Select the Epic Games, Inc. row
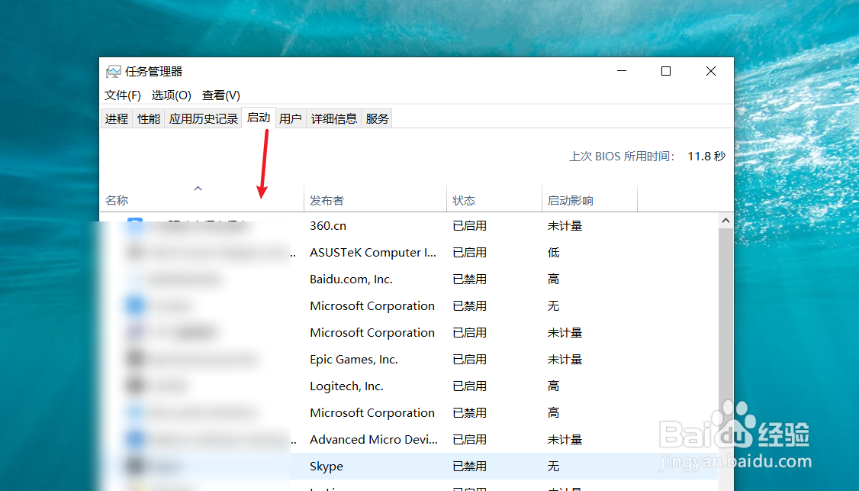The height and width of the screenshot is (491, 859). 409,360
